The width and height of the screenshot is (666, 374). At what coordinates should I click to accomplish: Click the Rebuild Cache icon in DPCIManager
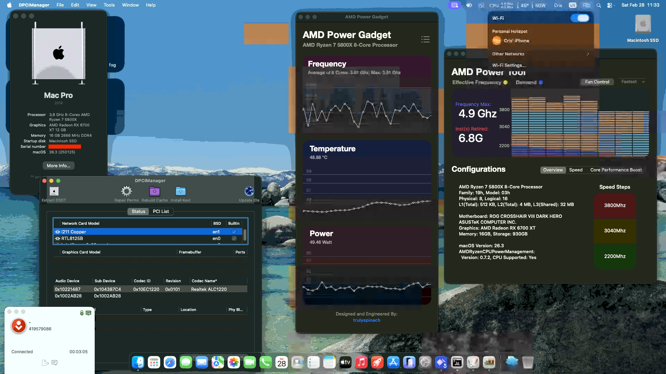(x=154, y=191)
